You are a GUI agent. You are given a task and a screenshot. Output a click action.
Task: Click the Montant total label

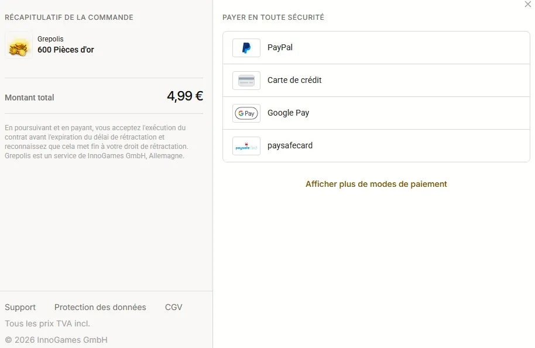tap(29, 98)
